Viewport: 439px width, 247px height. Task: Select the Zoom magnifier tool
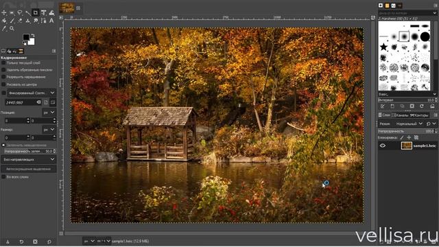(x=12, y=28)
